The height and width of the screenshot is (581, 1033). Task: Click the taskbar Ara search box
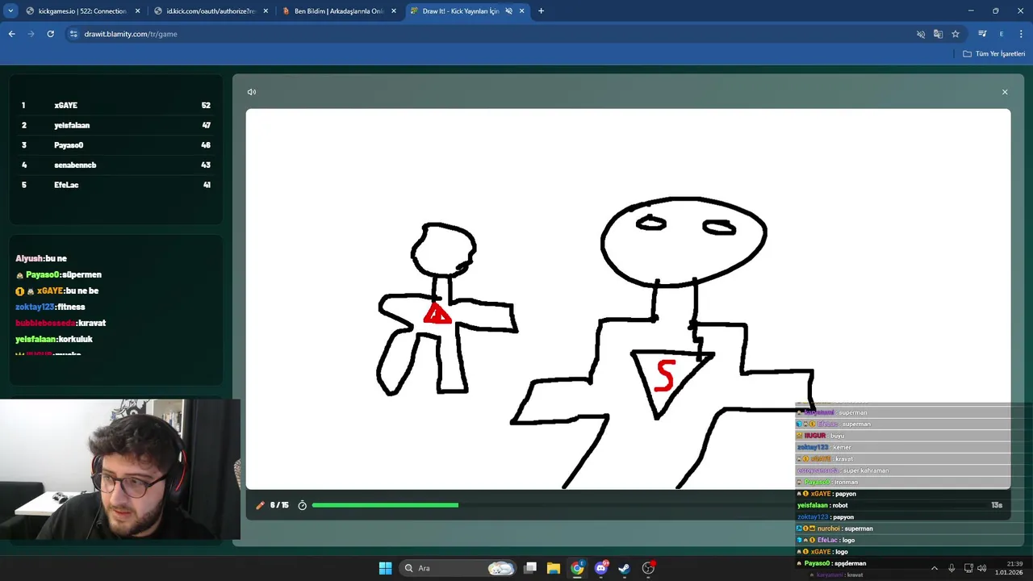point(458,568)
